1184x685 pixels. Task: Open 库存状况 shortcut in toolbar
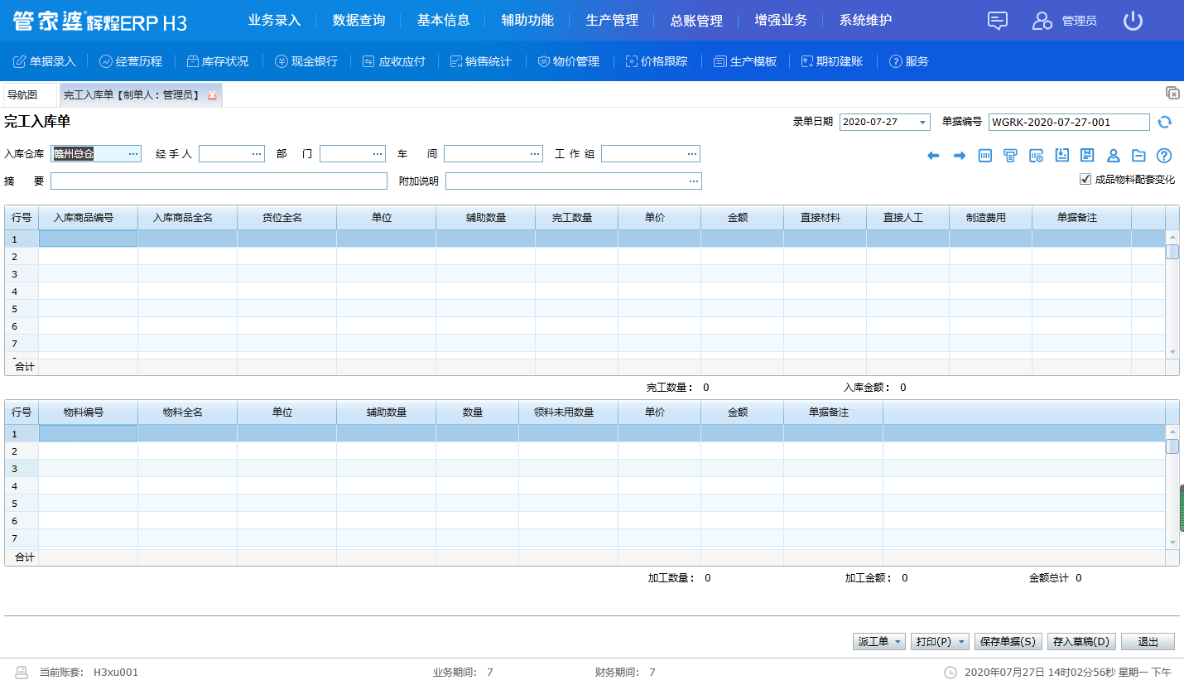point(217,61)
